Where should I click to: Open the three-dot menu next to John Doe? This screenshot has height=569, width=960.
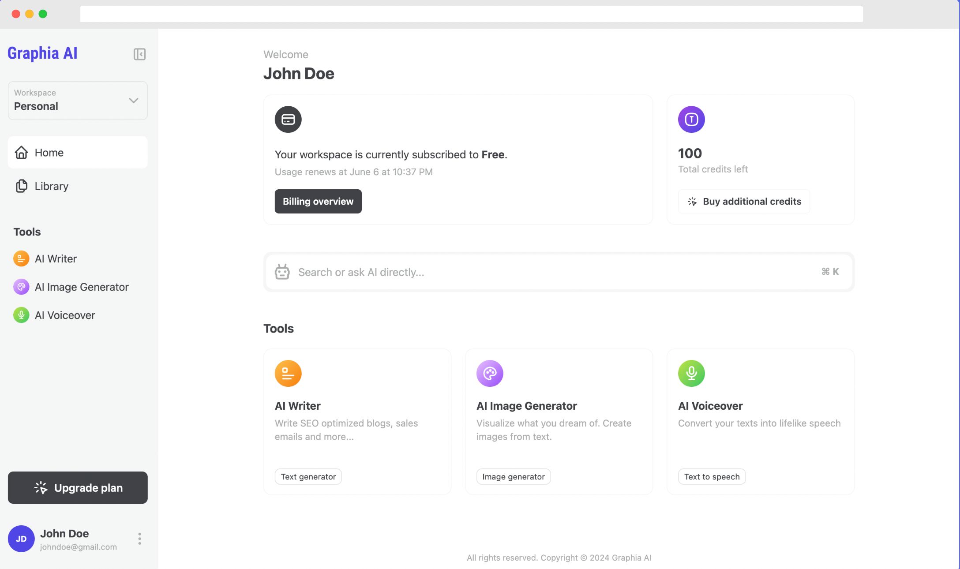pyautogui.click(x=139, y=539)
